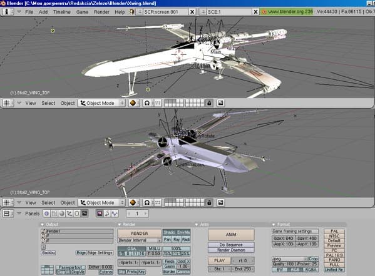Image resolution: width=375 pixels, height=276 pixels.
Task: Click the End: 250 frame field
Action: 243,269
